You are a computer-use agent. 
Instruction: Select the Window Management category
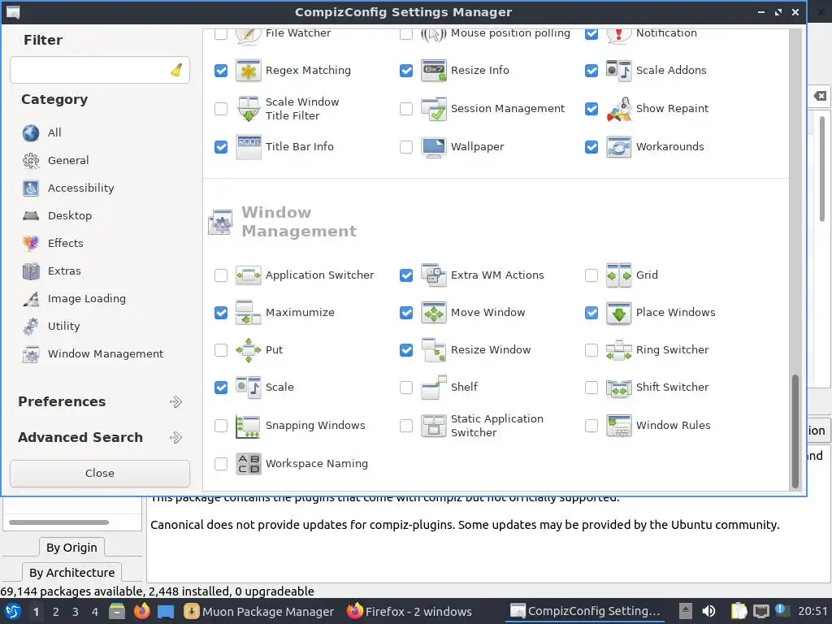pyautogui.click(x=93, y=354)
